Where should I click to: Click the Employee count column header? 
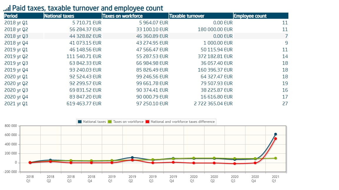tap(261, 16)
